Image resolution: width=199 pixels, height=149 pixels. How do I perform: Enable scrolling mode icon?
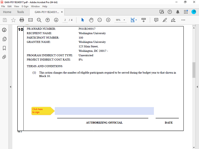[x=144, y=20]
